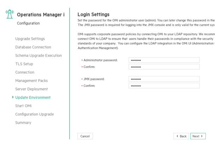This screenshot has height=147, width=215.
Task: Click the Confirm field under JMX password
Action: [x=164, y=86]
